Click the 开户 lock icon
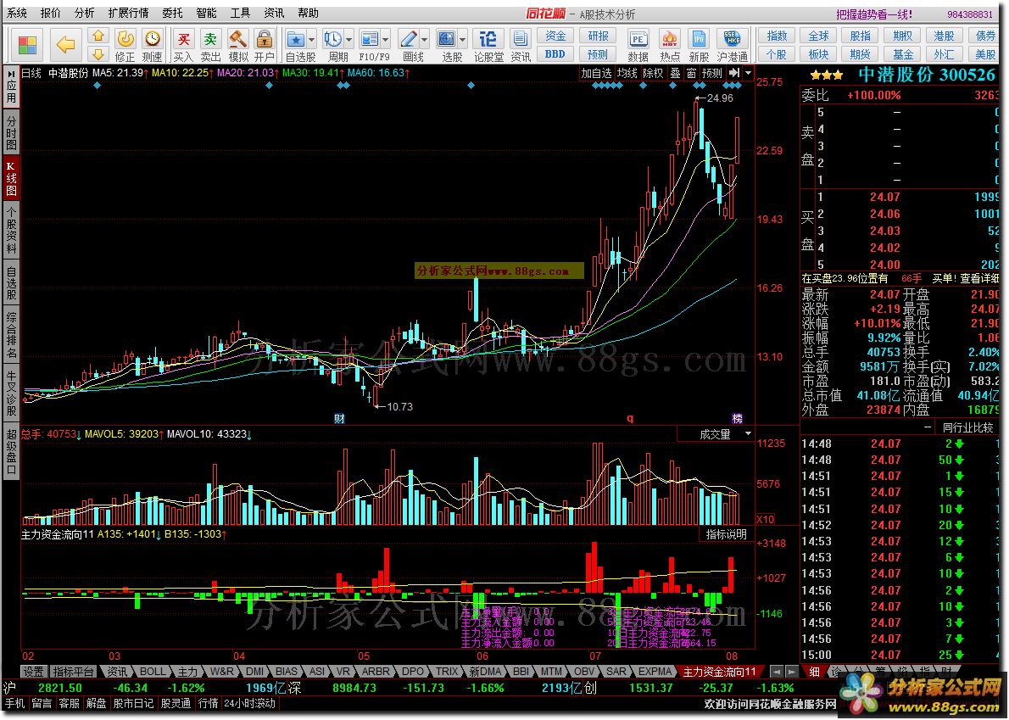 pyautogui.click(x=264, y=39)
